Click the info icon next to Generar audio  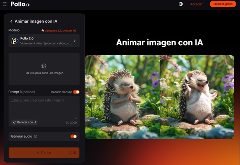pyautogui.click(x=36, y=136)
